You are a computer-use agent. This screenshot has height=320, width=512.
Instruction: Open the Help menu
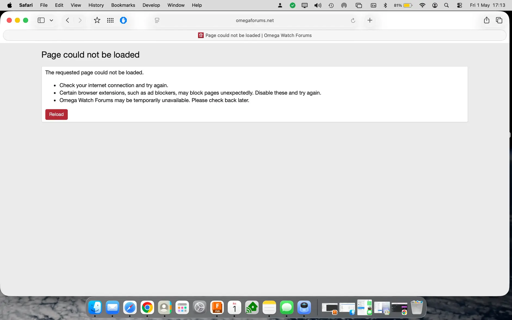pyautogui.click(x=197, y=5)
